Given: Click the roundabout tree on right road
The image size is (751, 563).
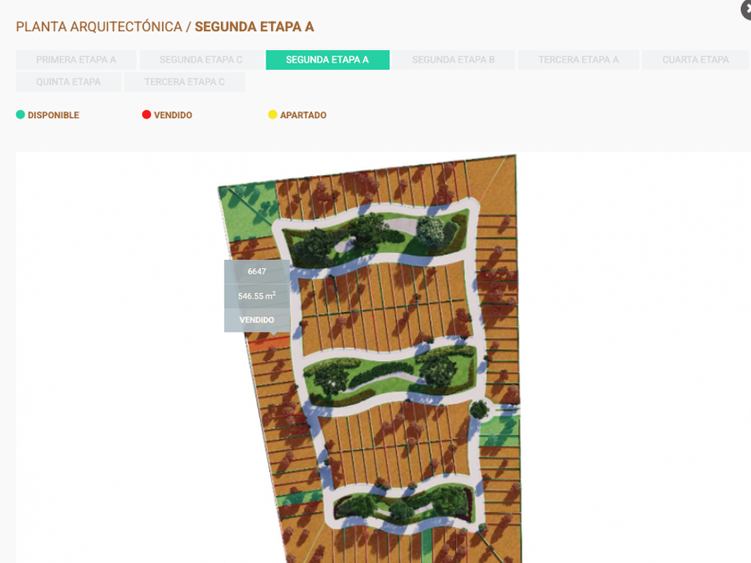Looking at the screenshot, I should click(478, 410).
